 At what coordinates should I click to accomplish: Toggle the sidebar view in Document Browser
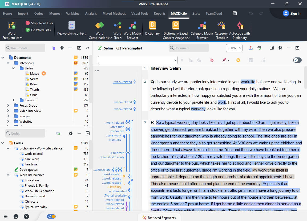pos(272,48)
